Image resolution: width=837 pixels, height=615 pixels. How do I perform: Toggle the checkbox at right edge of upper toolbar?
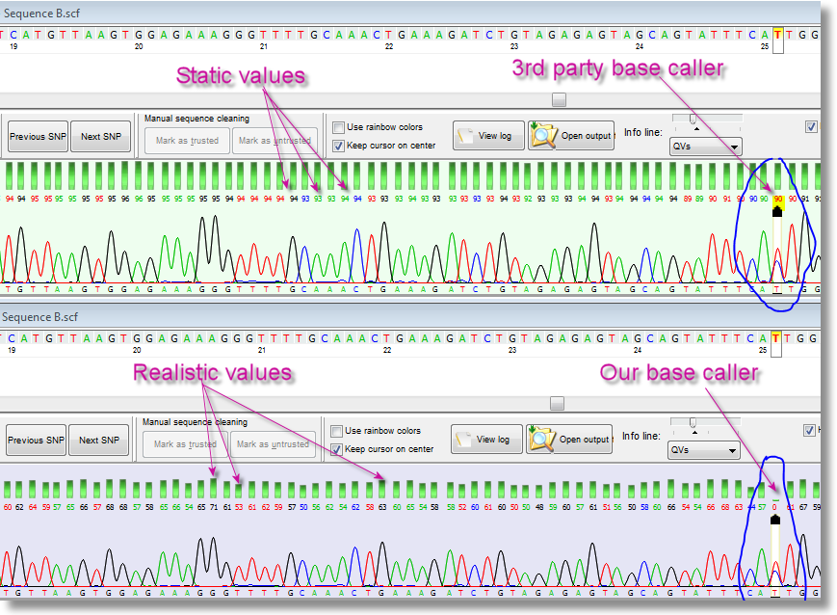[x=811, y=126]
